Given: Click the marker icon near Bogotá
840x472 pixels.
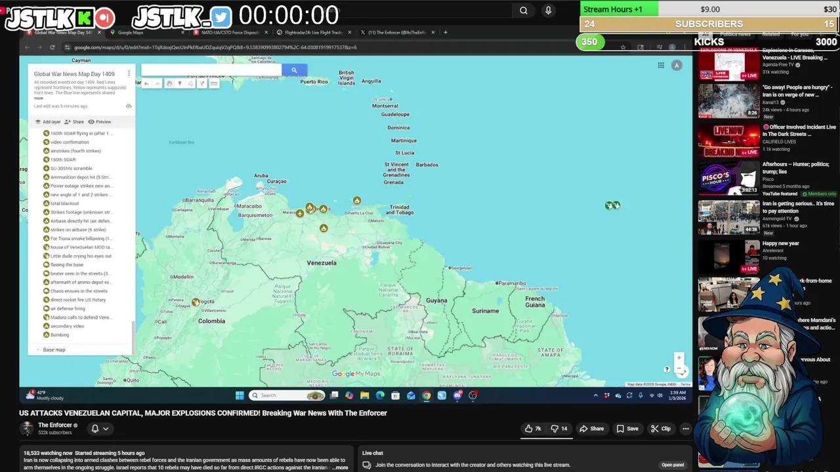Looking at the screenshot, I should point(196,302).
